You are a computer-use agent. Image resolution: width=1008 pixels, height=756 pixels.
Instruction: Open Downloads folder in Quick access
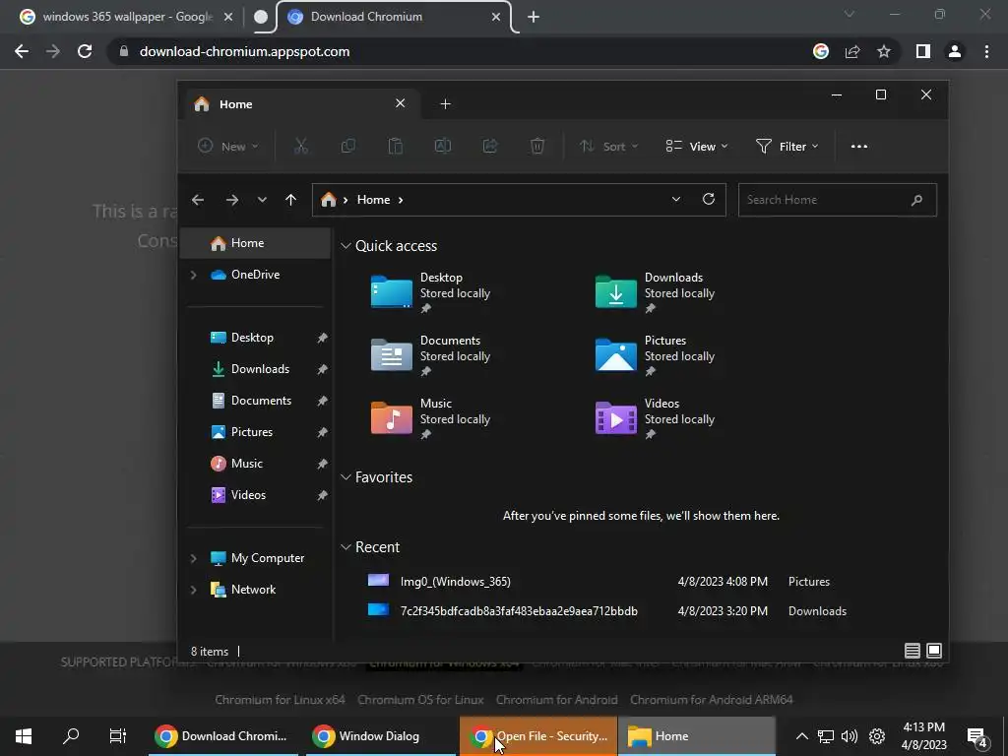pos(655,292)
